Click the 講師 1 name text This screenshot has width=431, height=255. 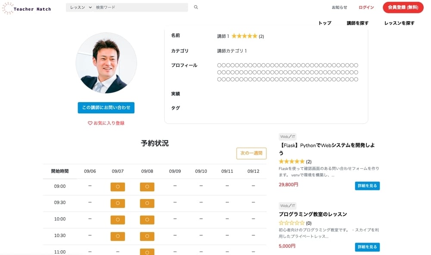223,36
